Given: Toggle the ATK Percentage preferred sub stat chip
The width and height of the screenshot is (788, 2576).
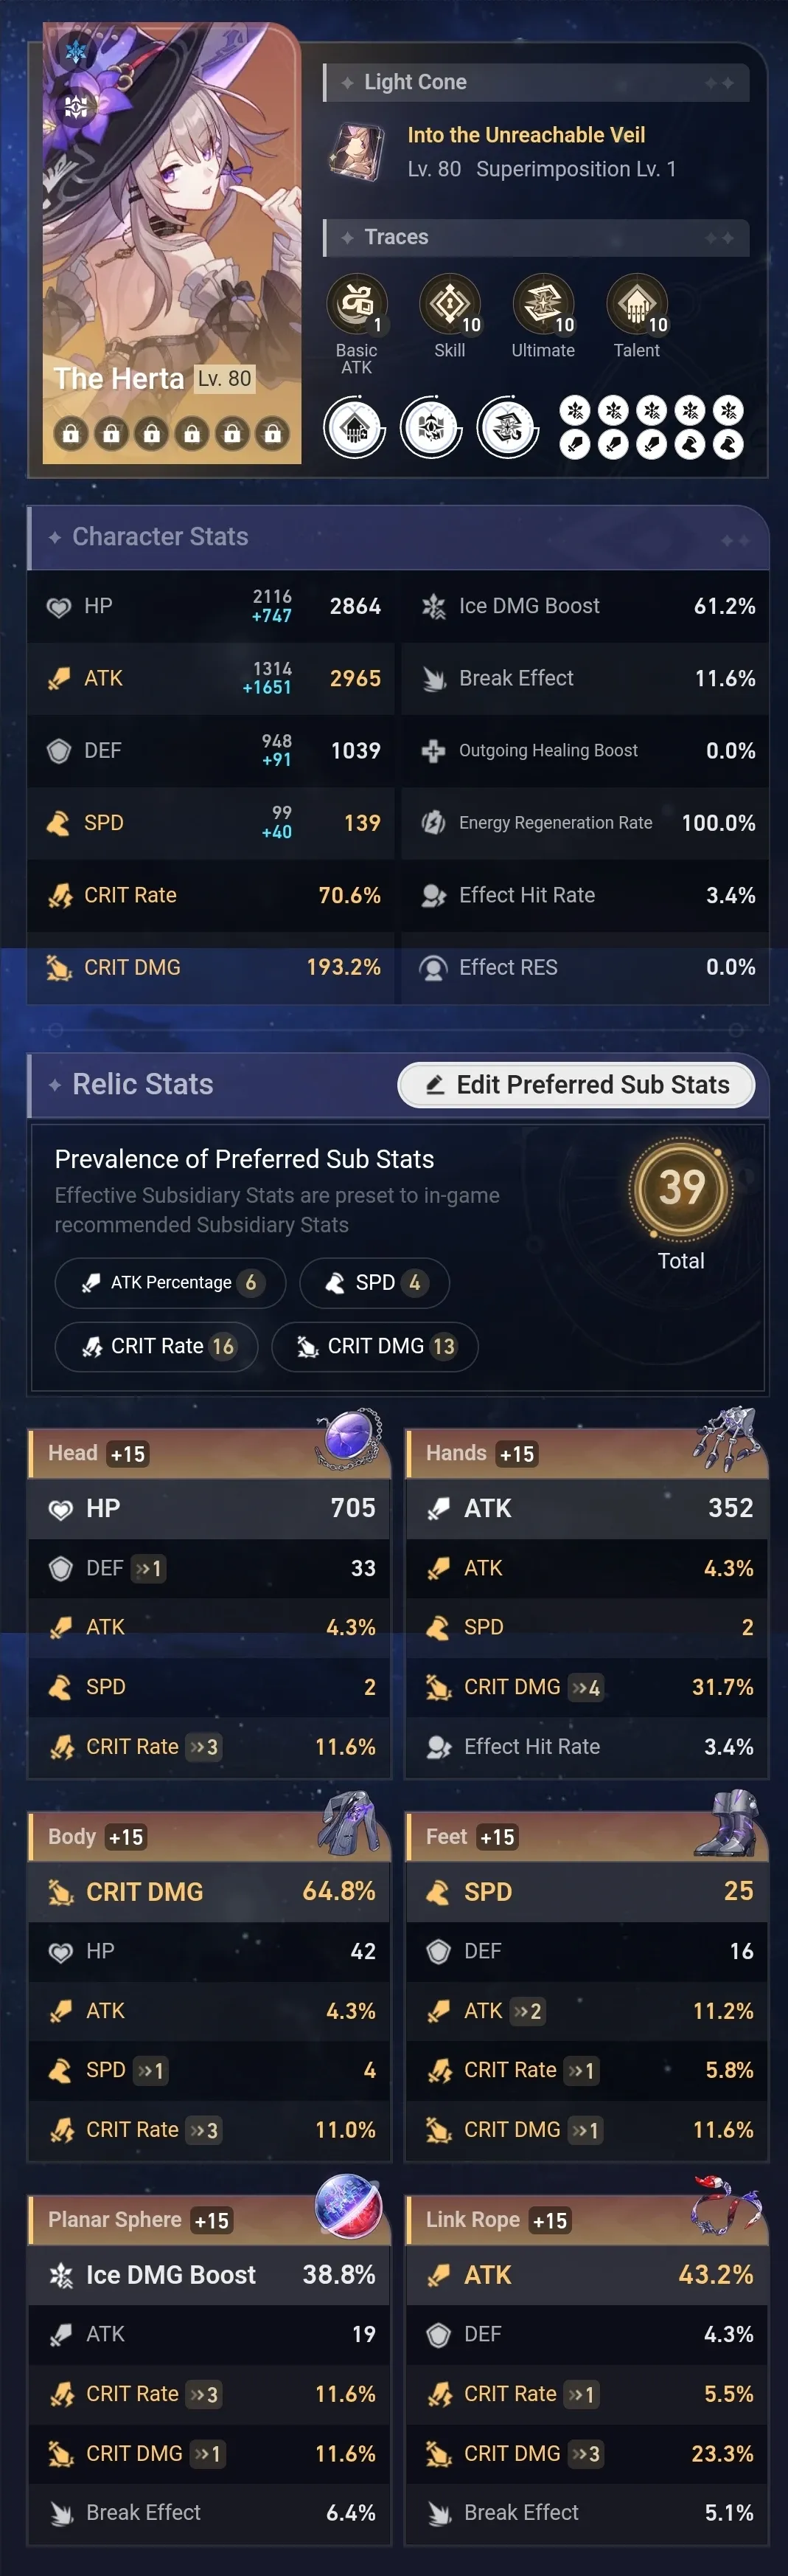Looking at the screenshot, I should 169,1283.
